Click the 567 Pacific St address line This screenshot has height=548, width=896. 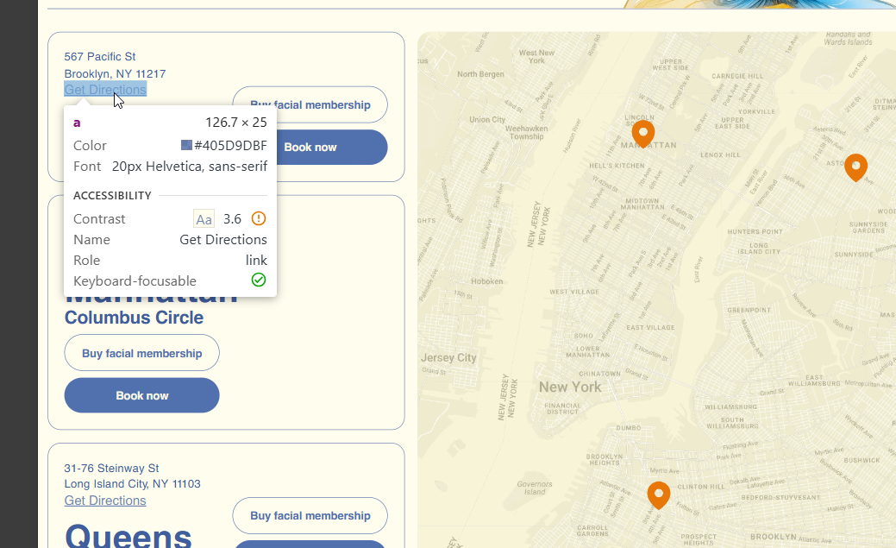tap(100, 57)
